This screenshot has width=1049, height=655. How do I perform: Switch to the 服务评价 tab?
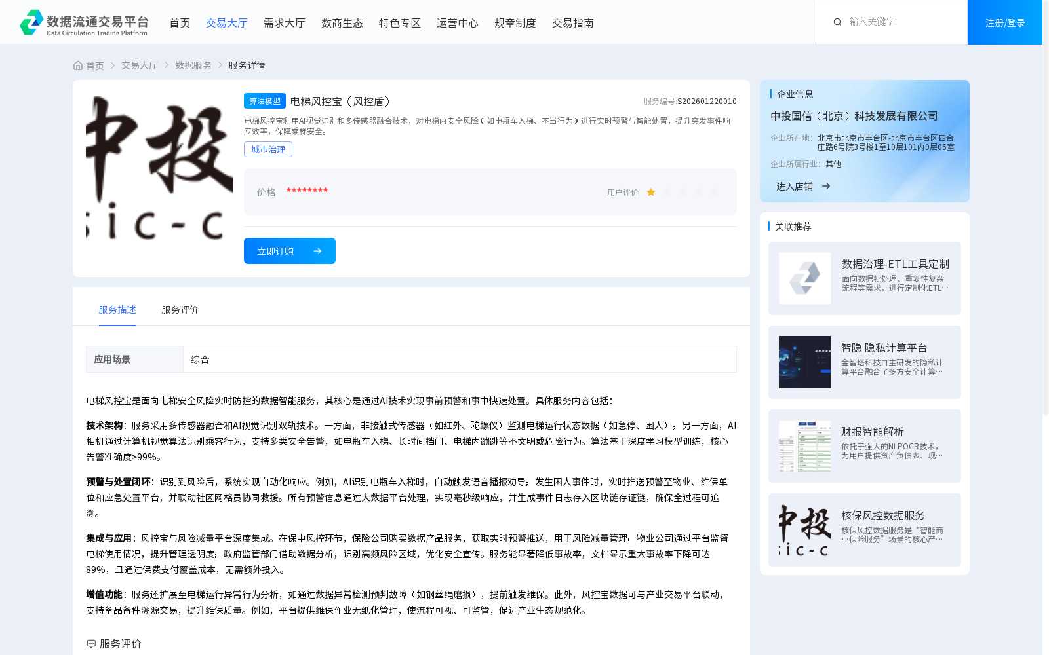click(180, 310)
